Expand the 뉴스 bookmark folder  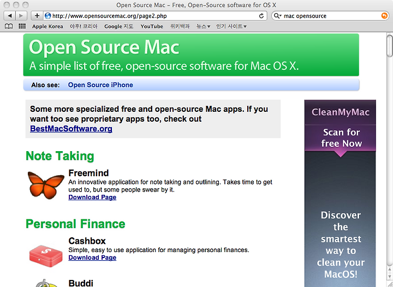[x=203, y=26]
